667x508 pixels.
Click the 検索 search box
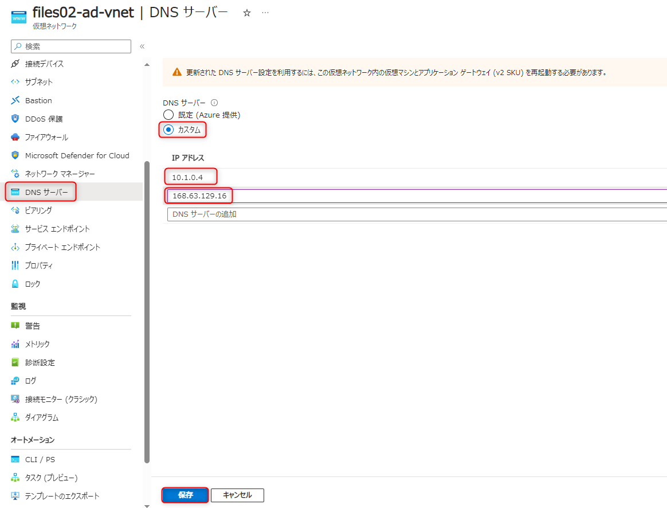(x=72, y=46)
